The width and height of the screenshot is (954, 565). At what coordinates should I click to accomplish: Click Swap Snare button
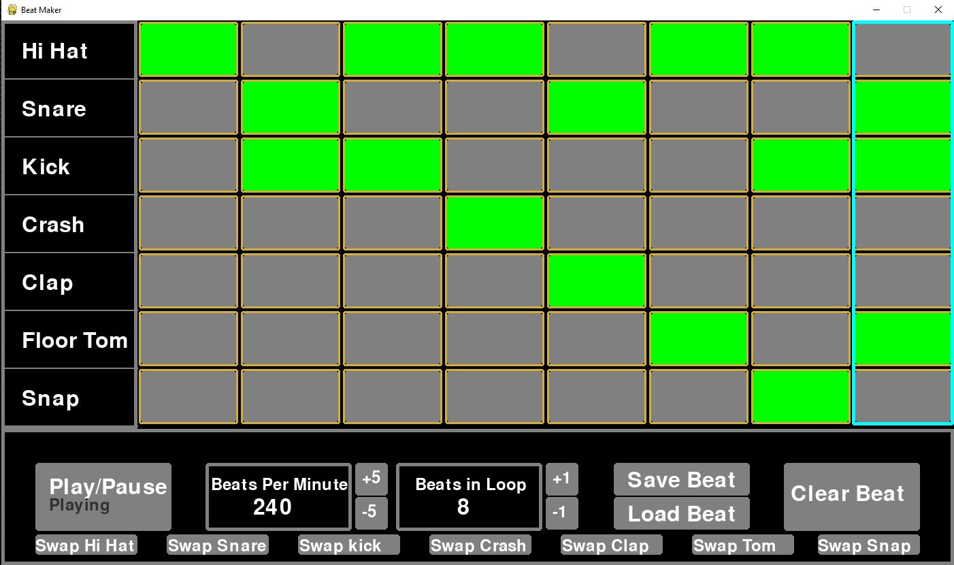coord(218,545)
